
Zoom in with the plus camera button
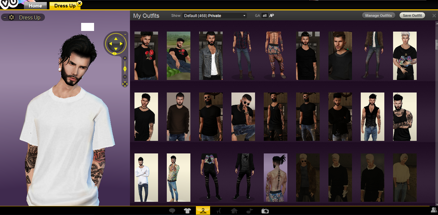click(x=125, y=58)
